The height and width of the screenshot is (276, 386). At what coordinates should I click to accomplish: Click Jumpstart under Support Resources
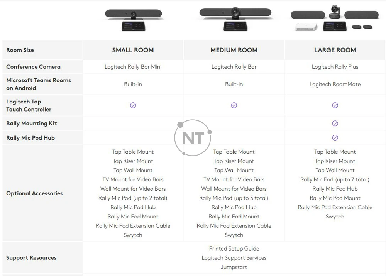point(234,267)
